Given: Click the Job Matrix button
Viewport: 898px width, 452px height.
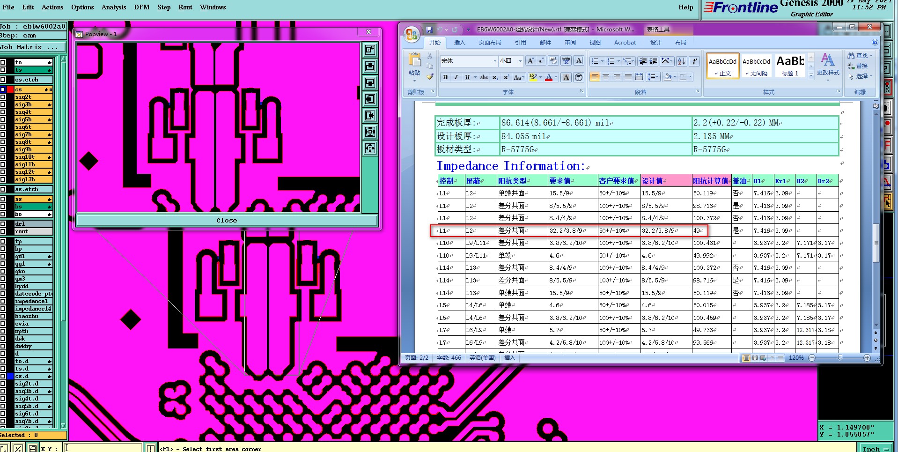Looking at the screenshot, I should (x=33, y=47).
